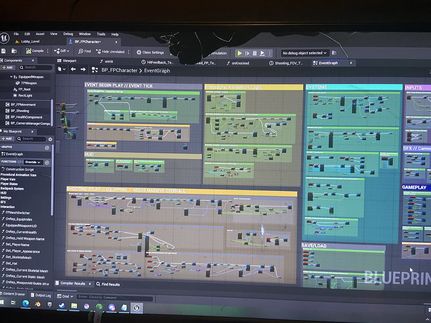This screenshot has height=323, width=431.
Task: Open the Tools menu
Action: (101, 34)
